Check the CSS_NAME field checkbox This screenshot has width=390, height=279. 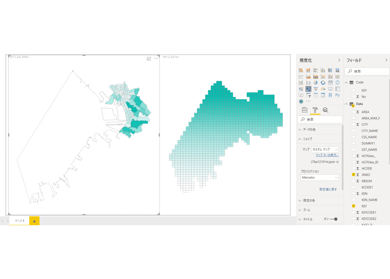pos(353,137)
